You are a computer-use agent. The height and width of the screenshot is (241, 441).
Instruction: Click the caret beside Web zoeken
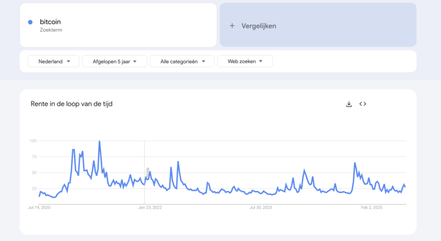click(260, 62)
